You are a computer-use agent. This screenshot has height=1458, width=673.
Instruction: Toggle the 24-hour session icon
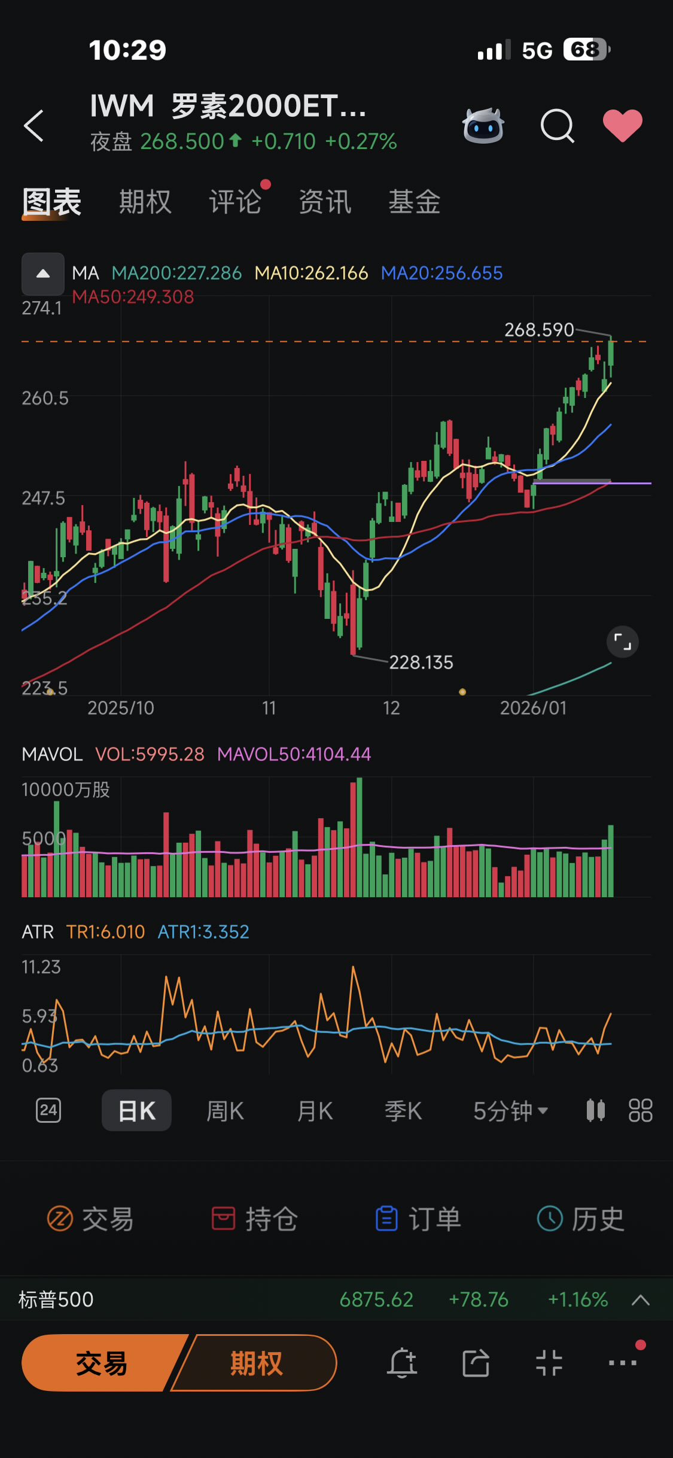(48, 1110)
